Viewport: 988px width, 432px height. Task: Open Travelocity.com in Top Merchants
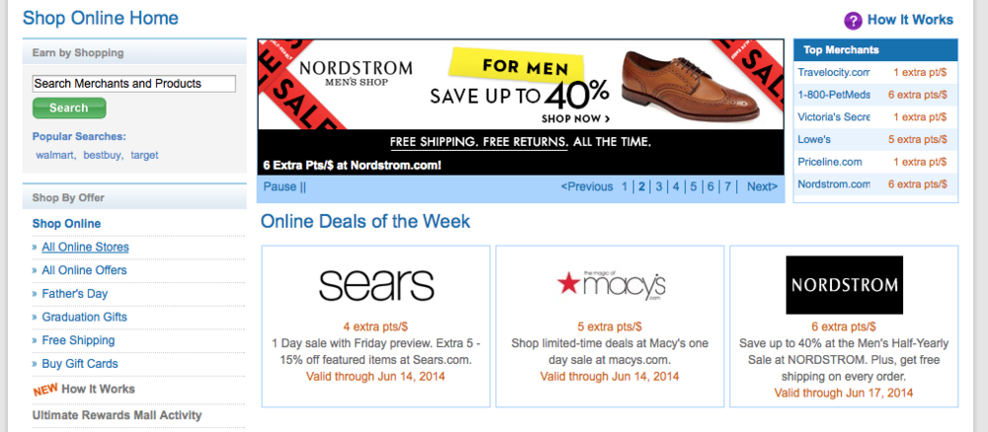pos(834,73)
